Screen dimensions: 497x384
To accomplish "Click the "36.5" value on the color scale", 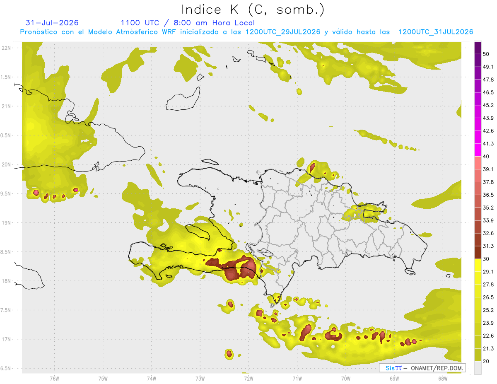I will pos(488,195).
